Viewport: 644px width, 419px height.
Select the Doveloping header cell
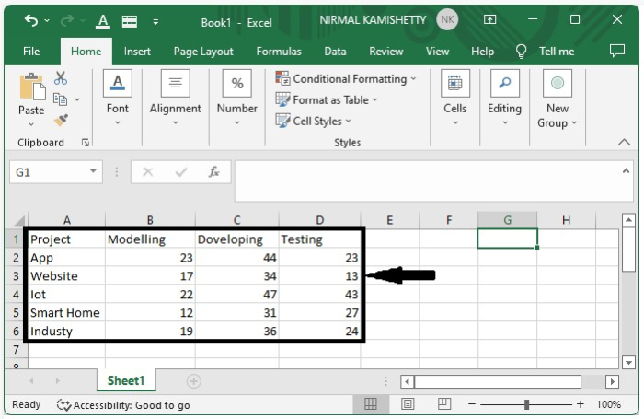point(237,239)
